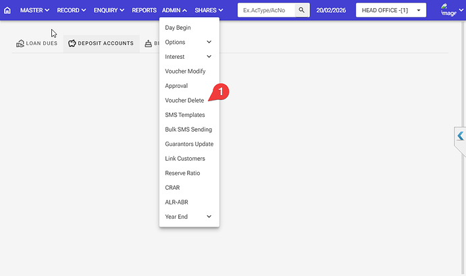Expand the HEAD OFFICE branch selector
The width and height of the screenshot is (466, 276).
point(390,11)
